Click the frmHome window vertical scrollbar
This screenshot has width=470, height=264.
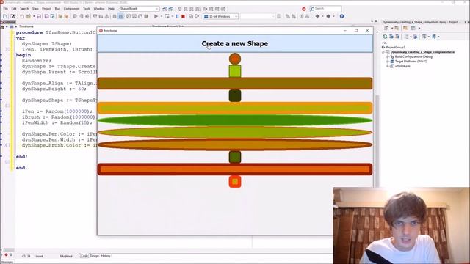click(377, 141)
